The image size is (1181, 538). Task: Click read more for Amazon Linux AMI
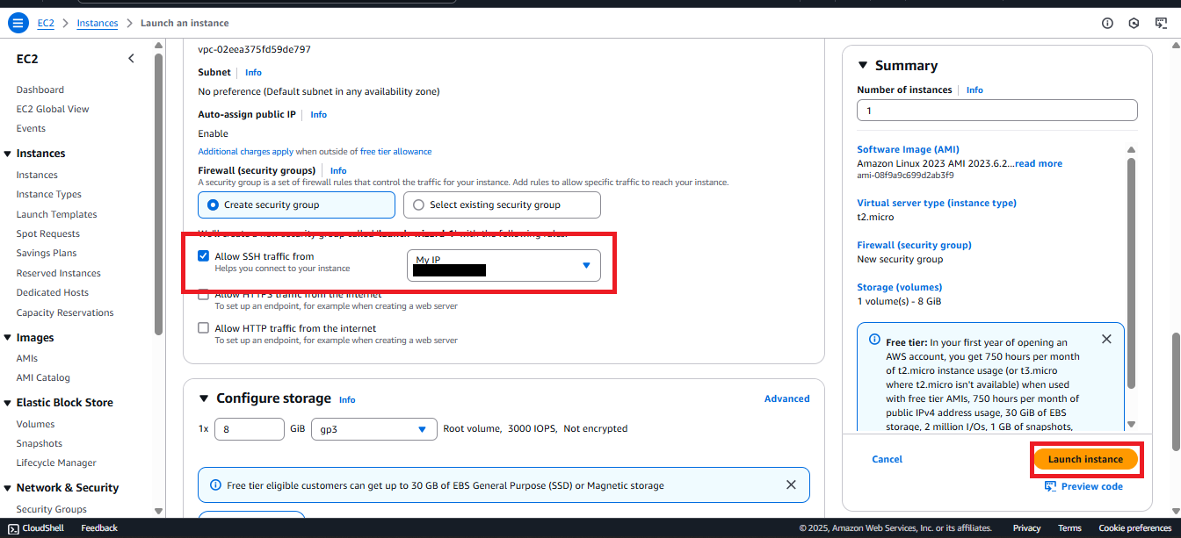pyautogui.click(x=1039, y=163)
